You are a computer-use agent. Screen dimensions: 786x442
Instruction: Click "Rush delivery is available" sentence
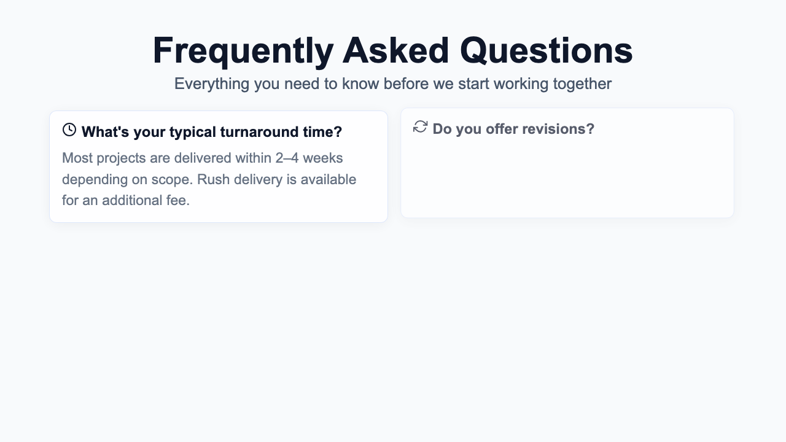point(276,179)
